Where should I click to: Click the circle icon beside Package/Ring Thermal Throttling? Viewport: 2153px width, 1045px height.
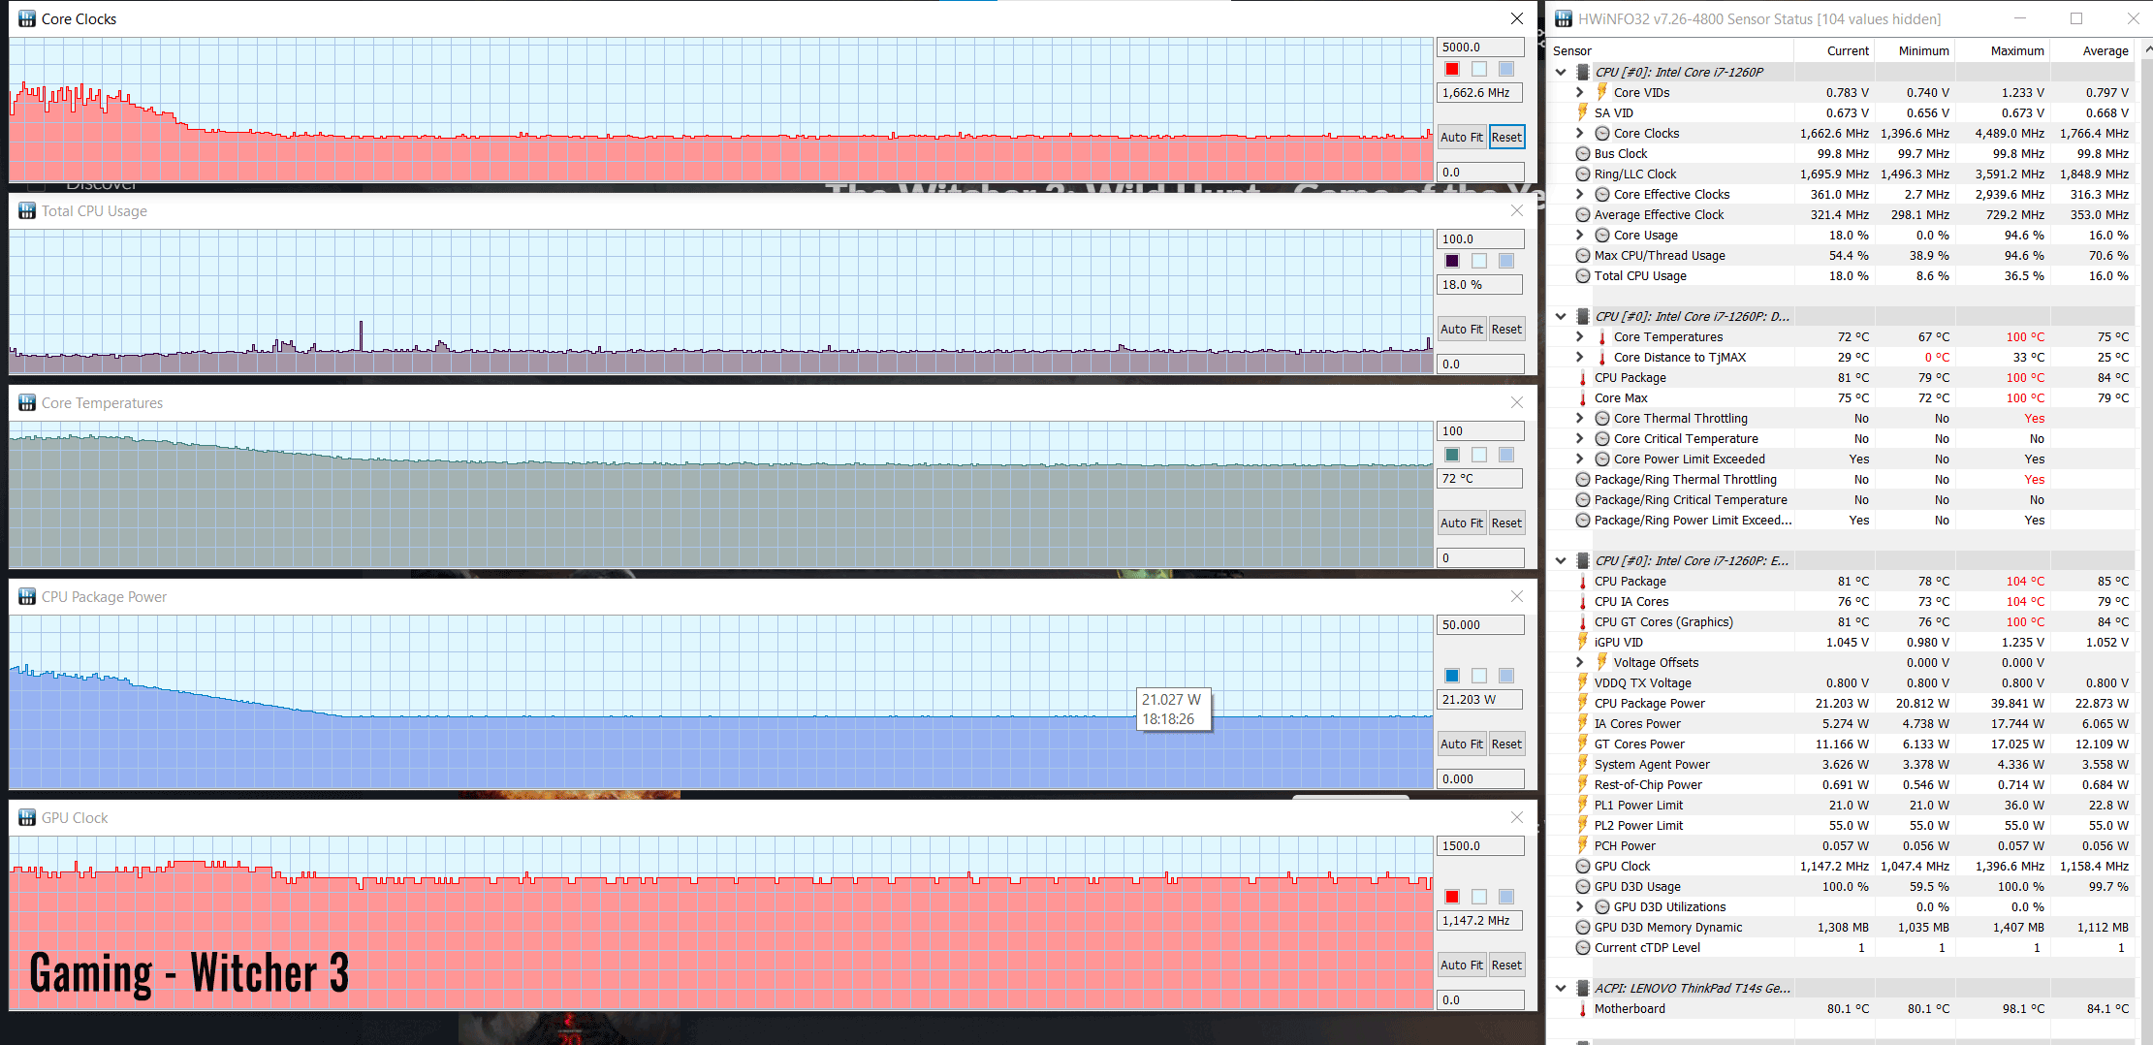pos(1583,479)
